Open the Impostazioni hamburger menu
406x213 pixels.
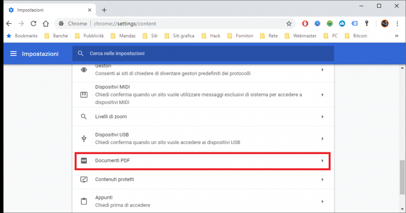[13, 54]
